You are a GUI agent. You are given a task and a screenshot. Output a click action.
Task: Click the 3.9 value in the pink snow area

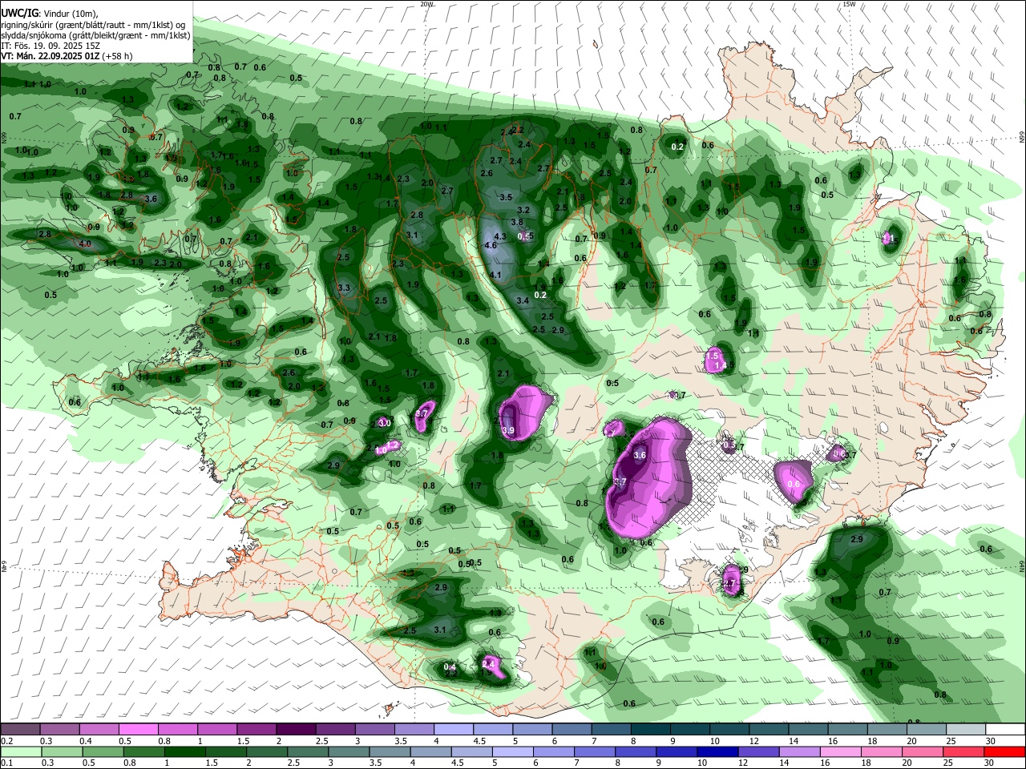[x=507, y=431]
